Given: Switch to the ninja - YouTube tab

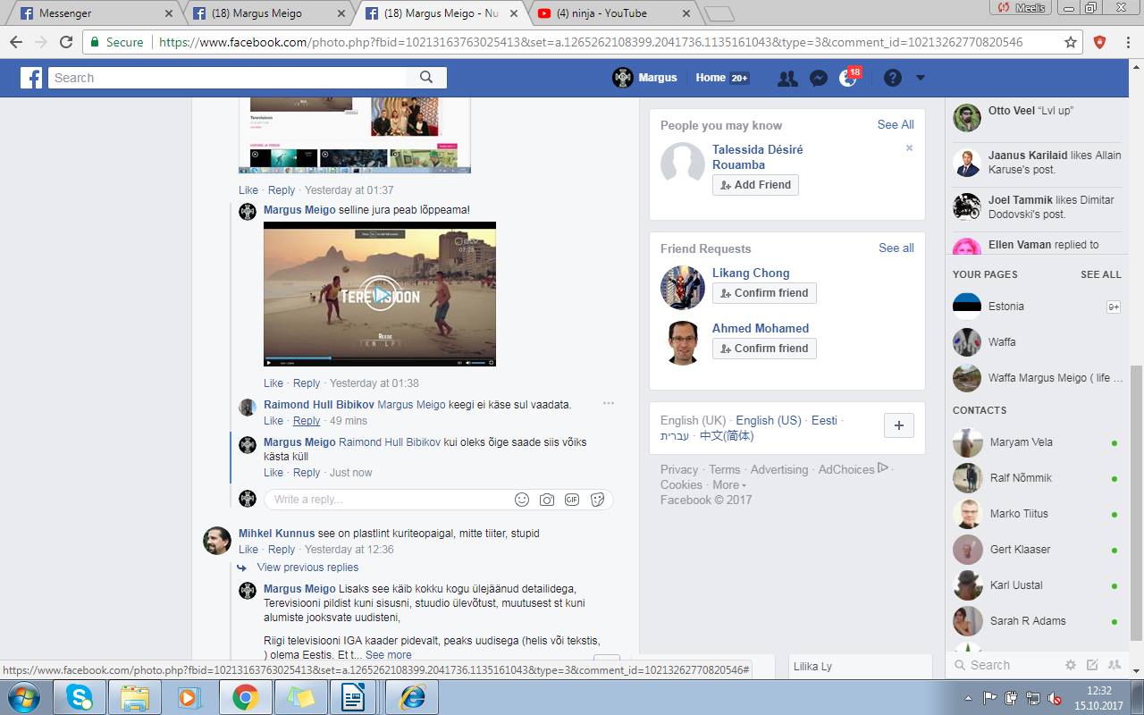Looking at the screenshot, I should click(614, 13).
